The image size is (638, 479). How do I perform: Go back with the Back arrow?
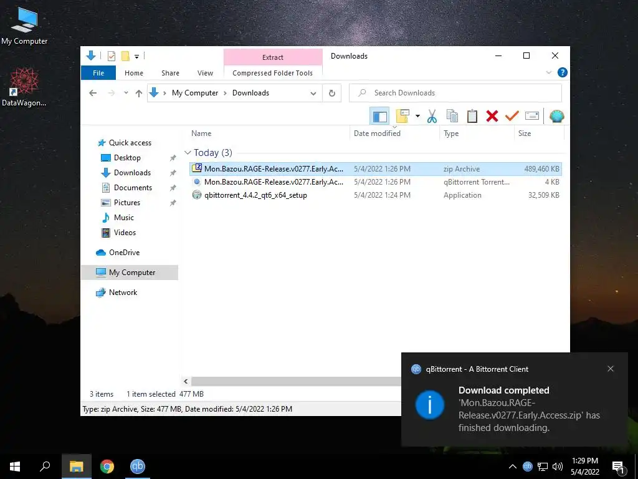[93, 93]
